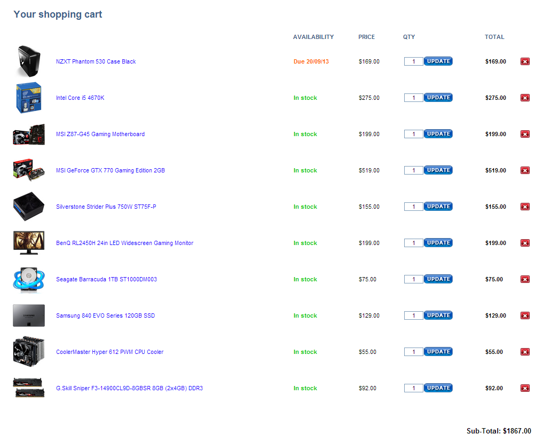
Task: Click the TOTAL column header
Action: click(494, 37)
